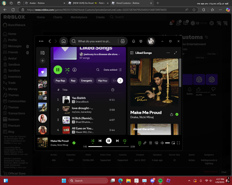Skip to next track
This screenshot has height=185, width=232.
click(x=117, y=141)
